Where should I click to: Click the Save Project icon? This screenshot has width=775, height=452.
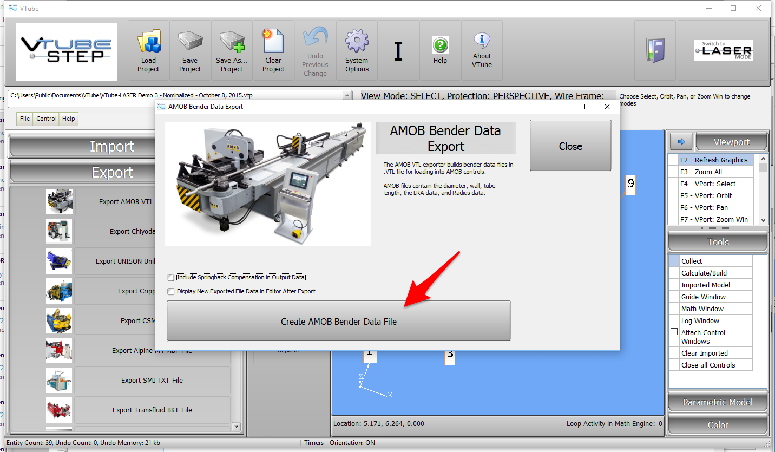tap(190, 51)
